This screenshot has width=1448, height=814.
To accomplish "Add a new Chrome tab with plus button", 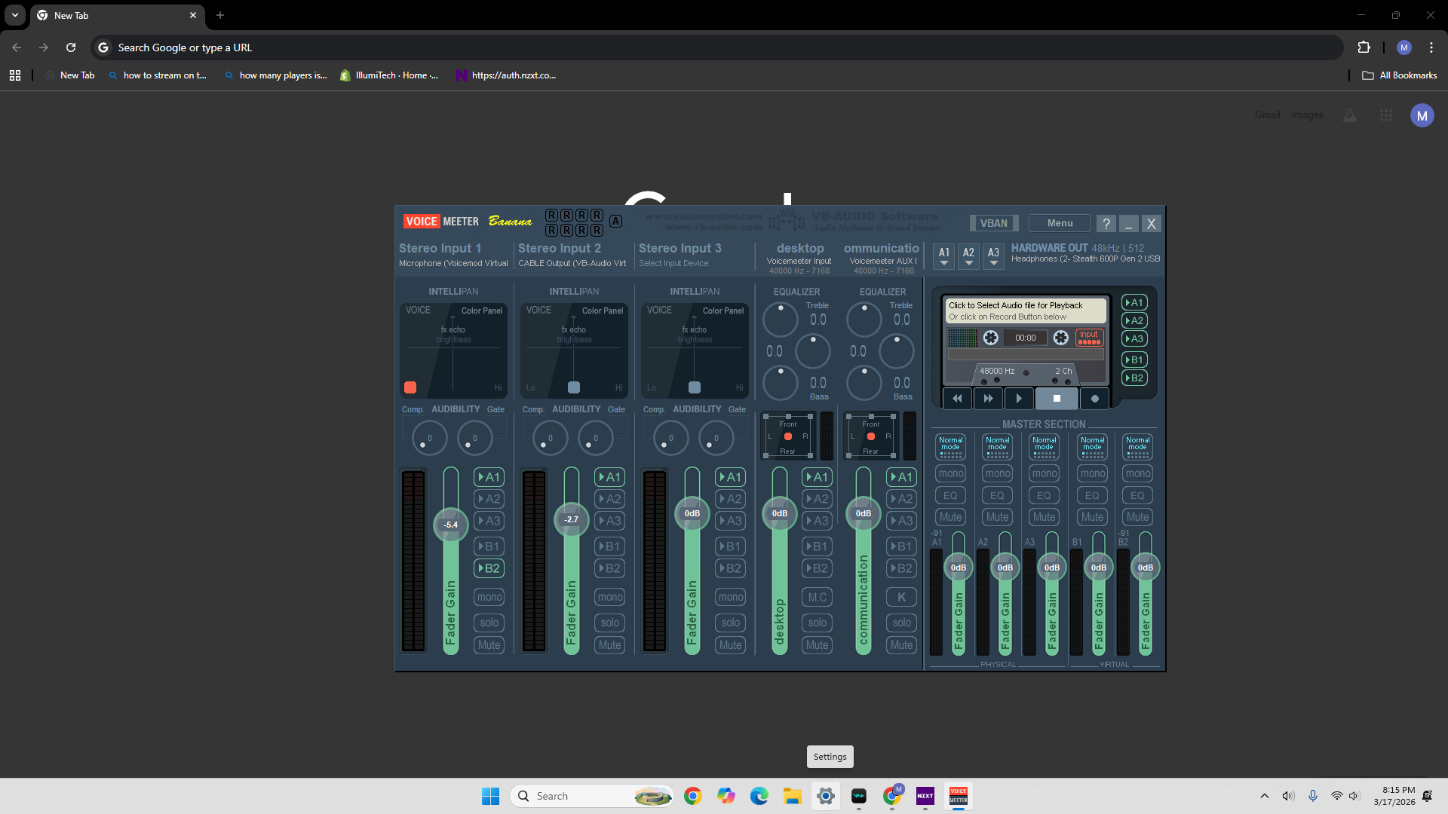I will point(220,15).
